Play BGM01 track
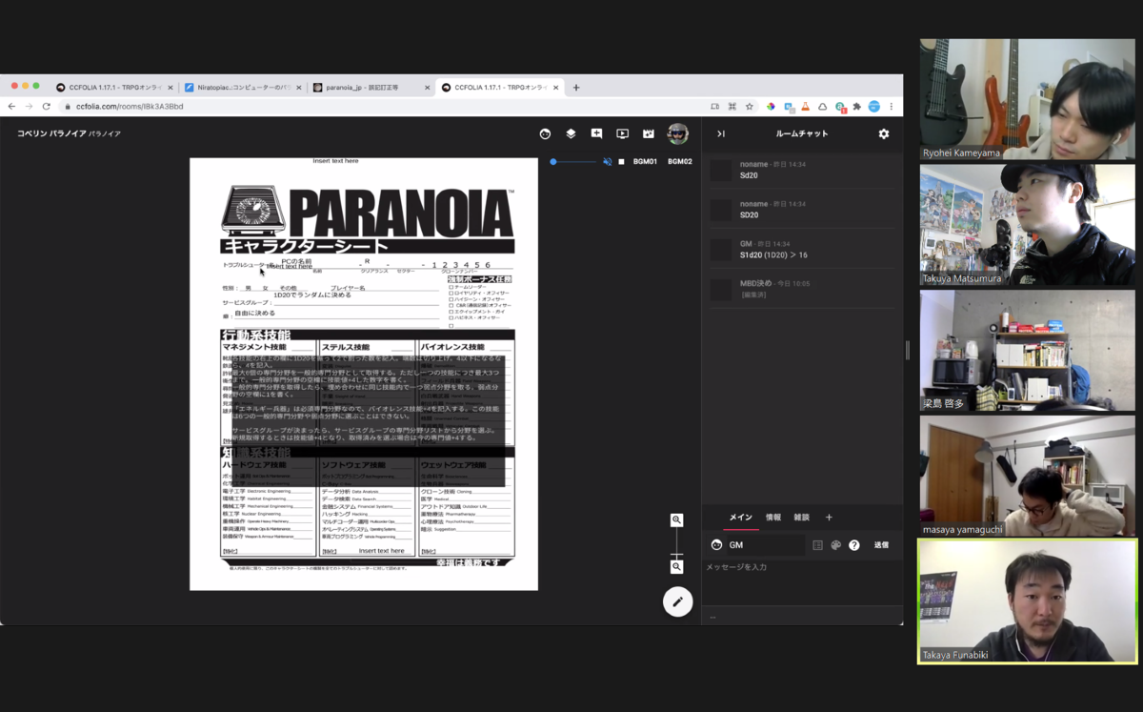The width and height of the screenshot is (1143, 712). (x=645, y=162)
